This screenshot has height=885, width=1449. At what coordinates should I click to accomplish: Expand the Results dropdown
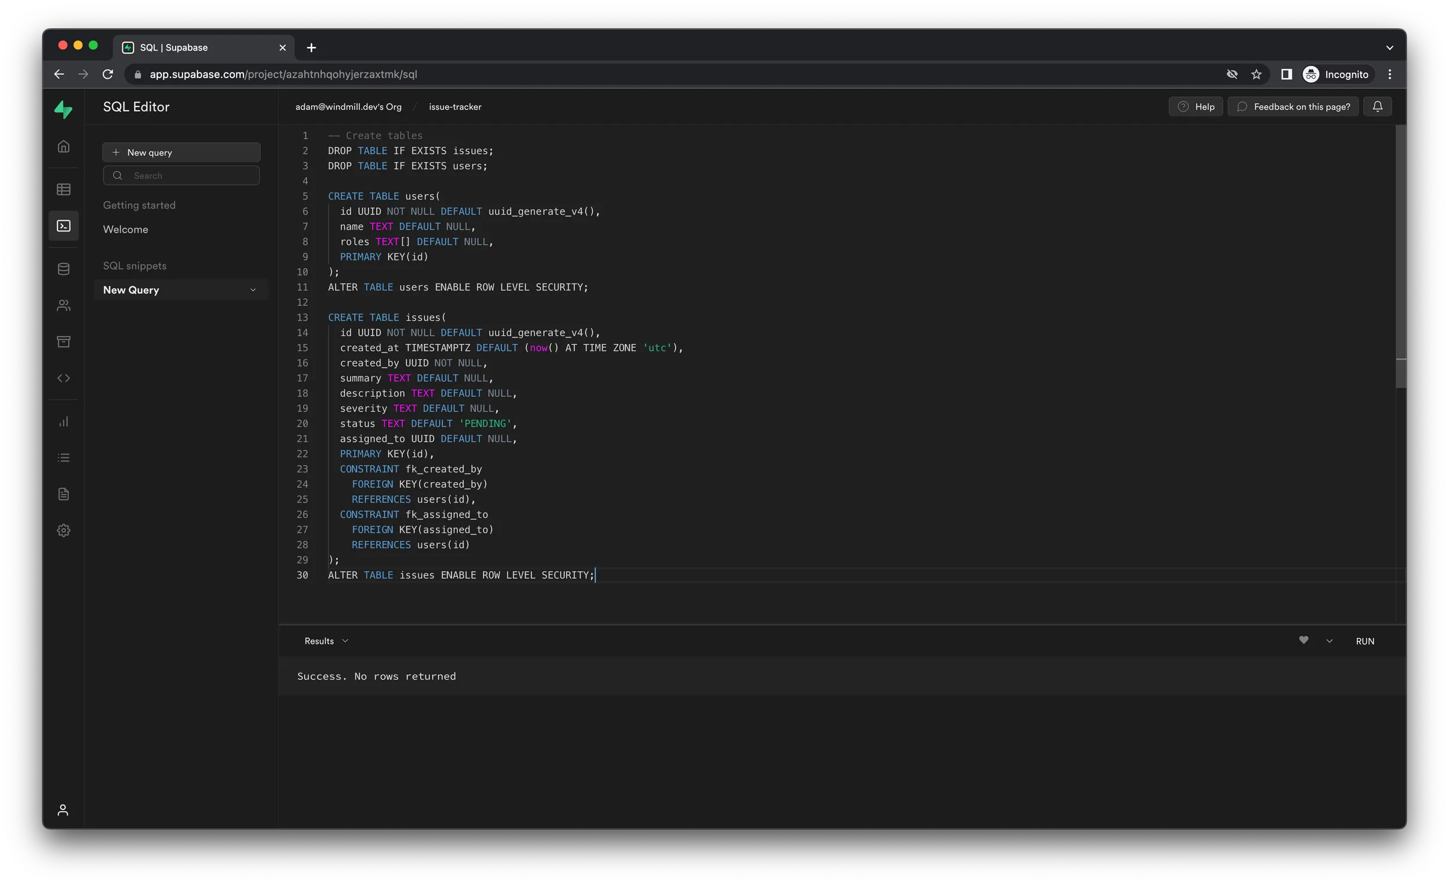[x=326, y=641]
